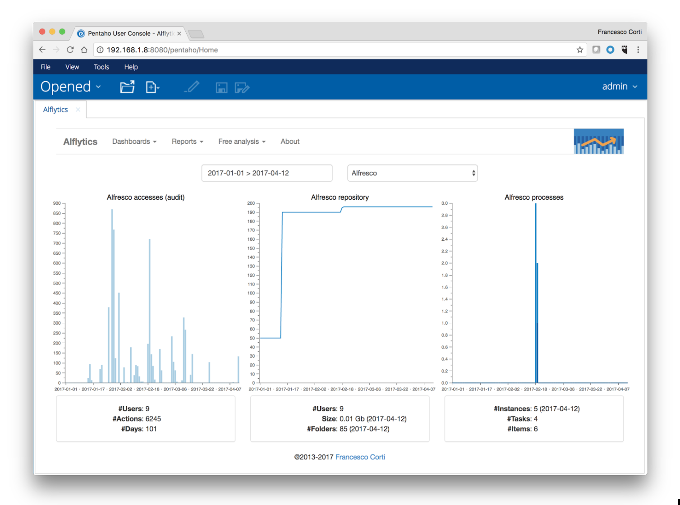Screen dimensions: 680x505
Task: Click the #Days: 101 statistic
Action: 139,429
